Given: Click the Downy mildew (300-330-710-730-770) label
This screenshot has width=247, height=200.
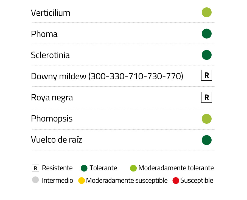Looking at the screenshot, I should click(107, 76).
